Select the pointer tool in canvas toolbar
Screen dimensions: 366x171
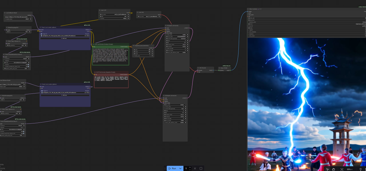click(328, 169)
